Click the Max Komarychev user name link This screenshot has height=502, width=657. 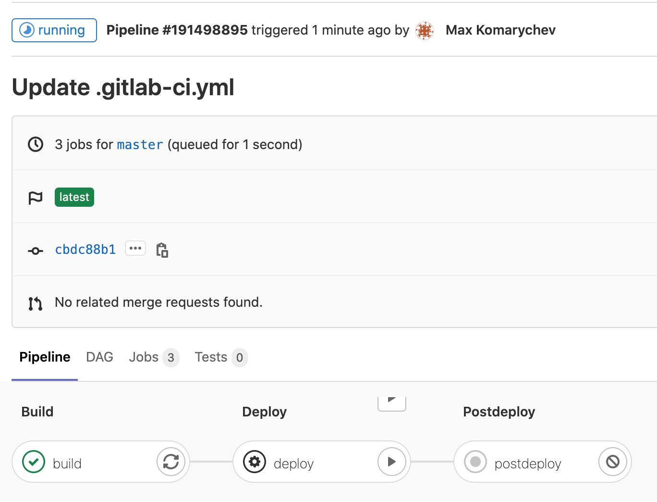500,30
